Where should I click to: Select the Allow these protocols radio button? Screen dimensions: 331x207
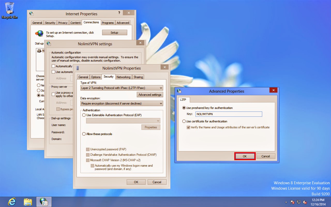84,134
